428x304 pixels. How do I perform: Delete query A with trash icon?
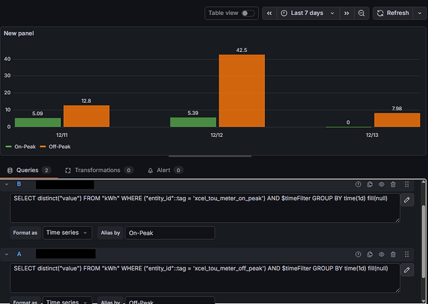pyautogui.click(x=393, y=254)
